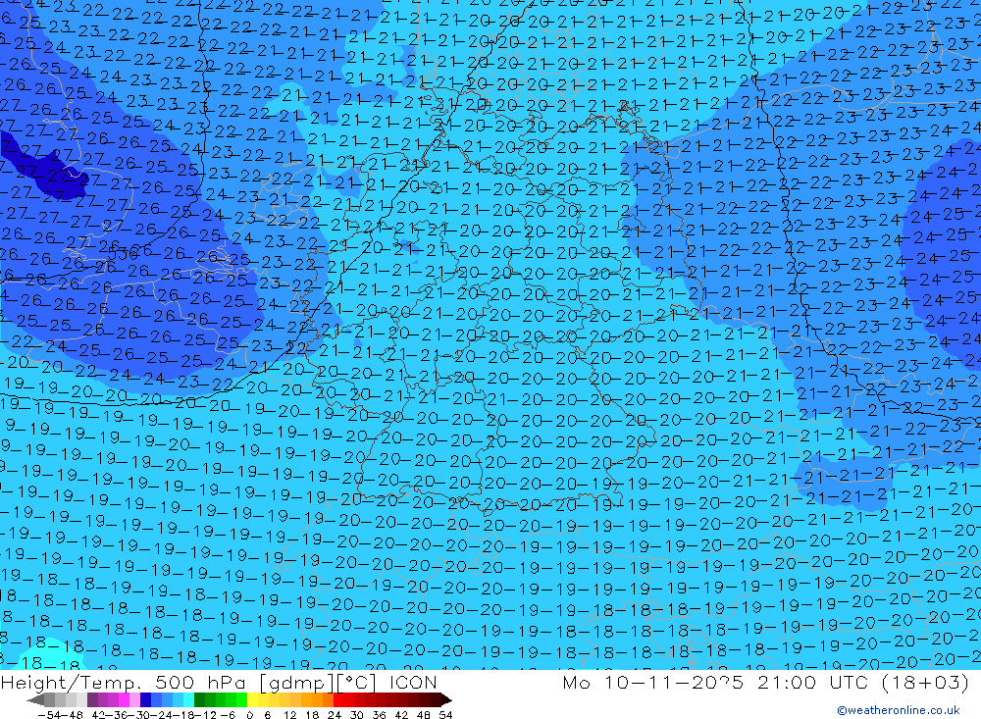Click the '(18+03)' forecast run label
The height and width of the screenshot is (719, 981).
point(925,682)
